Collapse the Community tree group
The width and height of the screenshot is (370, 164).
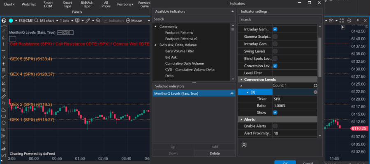[156, 27]
